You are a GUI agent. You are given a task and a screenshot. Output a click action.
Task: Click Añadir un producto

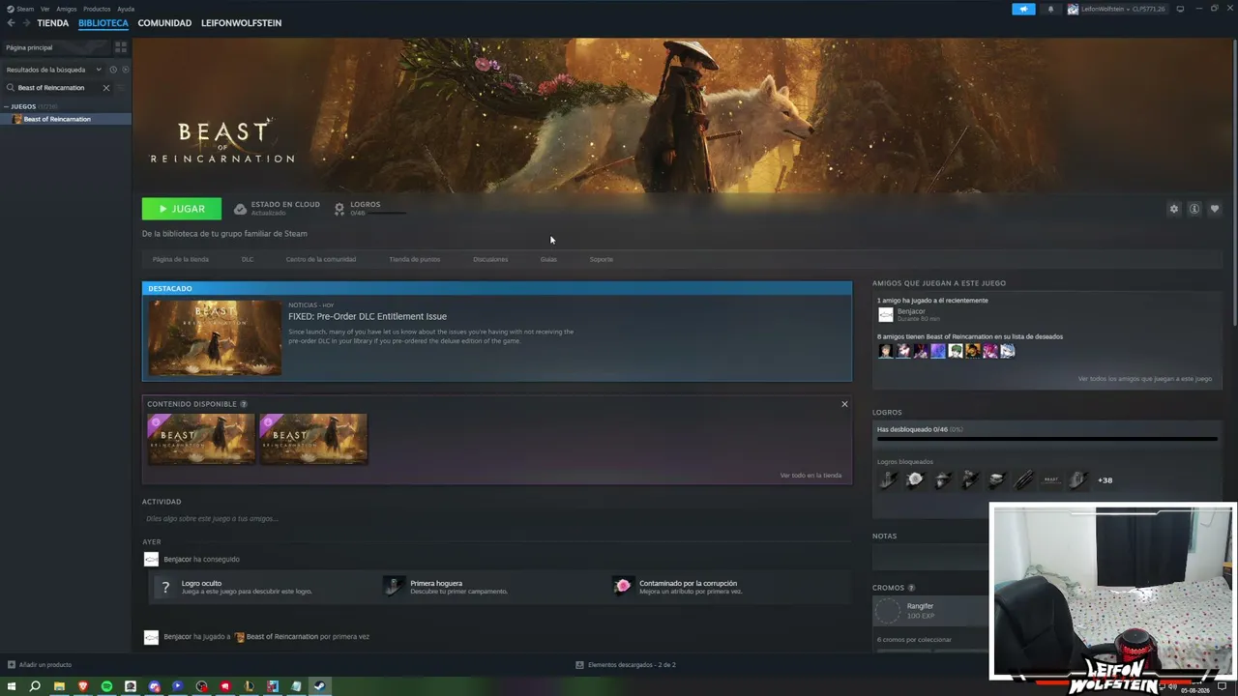tap(40, 665)
